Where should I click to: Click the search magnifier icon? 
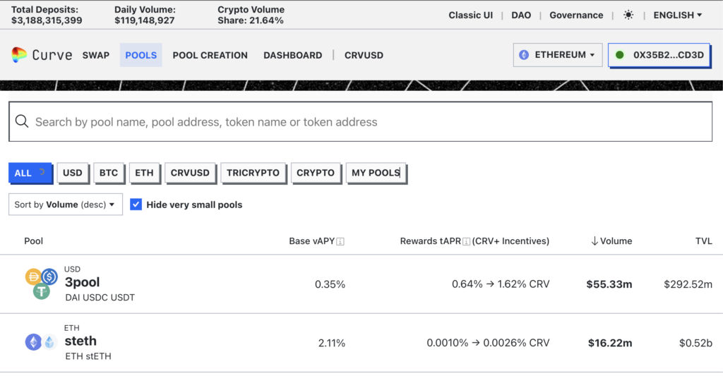[22, 121]
